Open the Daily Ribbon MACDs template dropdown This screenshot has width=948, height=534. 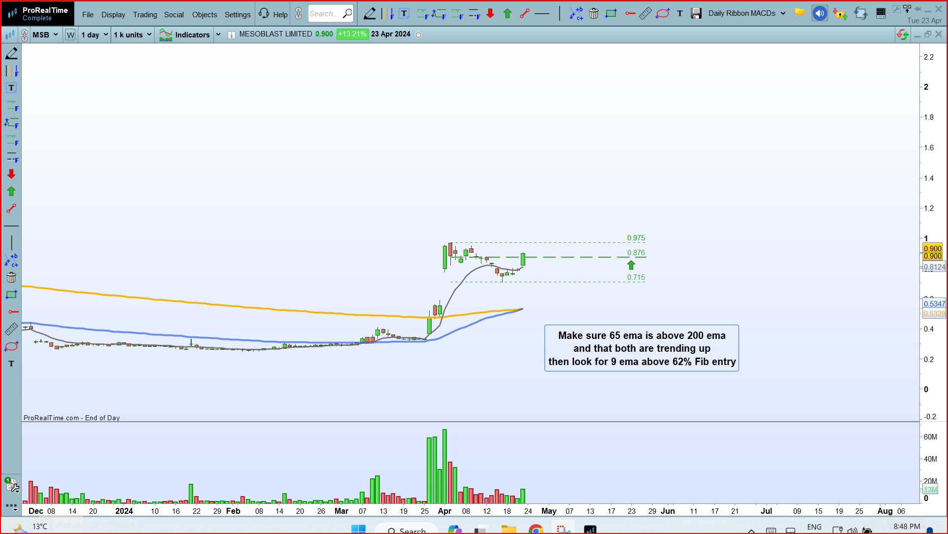pos(747,13)
